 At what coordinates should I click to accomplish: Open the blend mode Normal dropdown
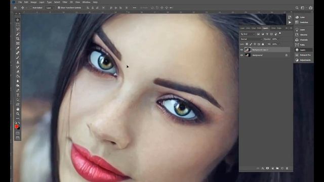coord(251,39)
